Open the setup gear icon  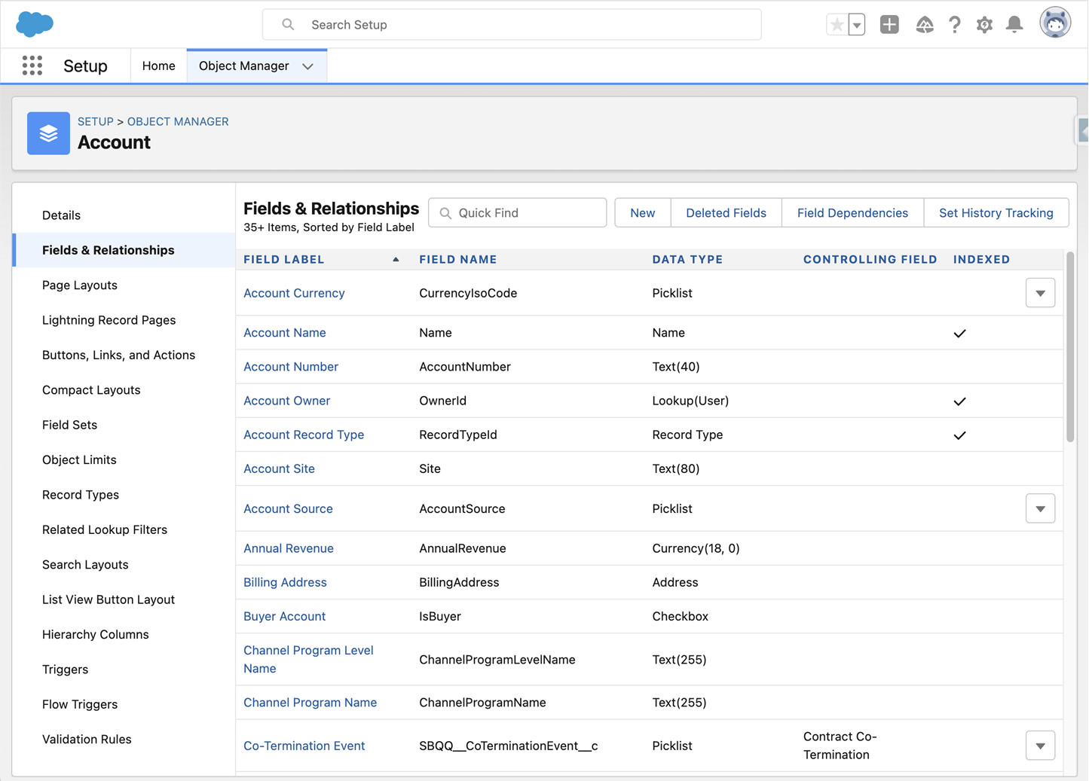point(984,25)
